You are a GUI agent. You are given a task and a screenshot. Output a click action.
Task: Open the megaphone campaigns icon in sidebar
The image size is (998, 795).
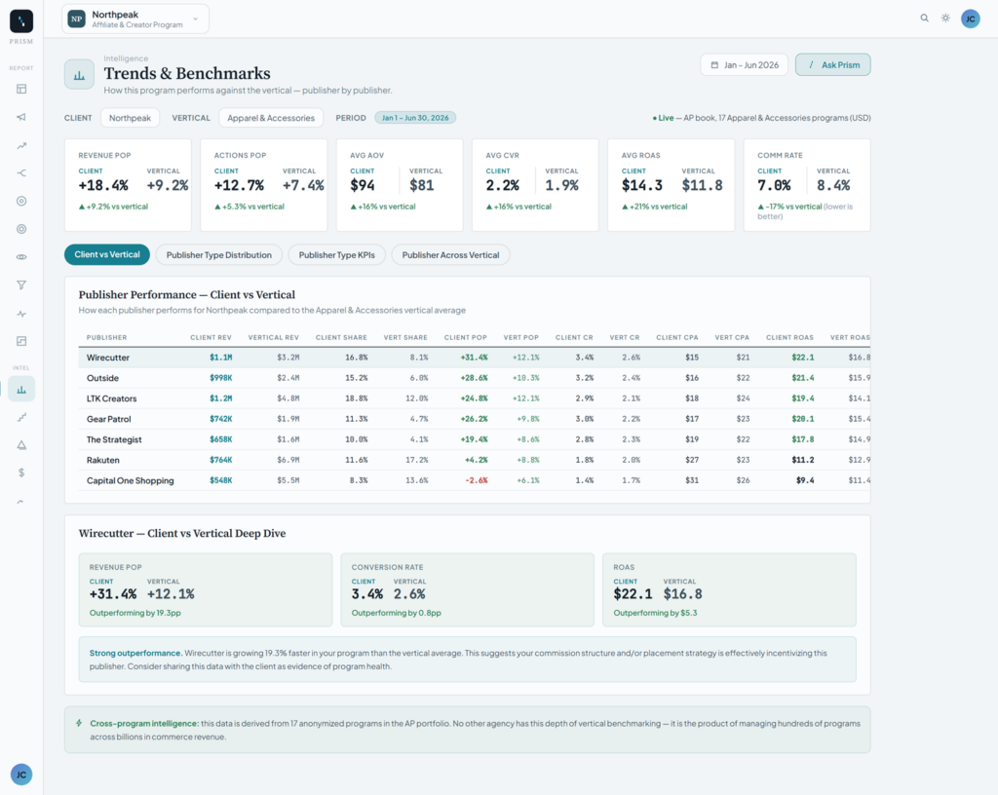(x=21, y=117)
